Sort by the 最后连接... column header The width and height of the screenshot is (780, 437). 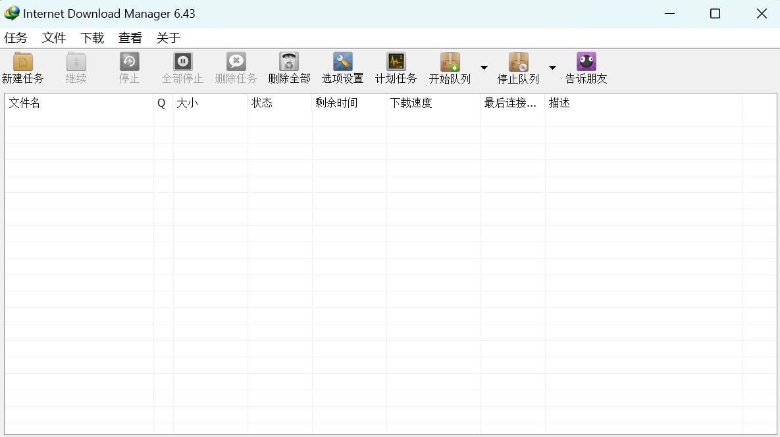tap(513, 103)
